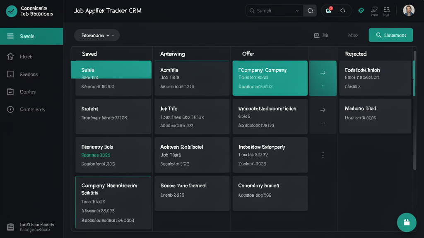Screen dimensions: 424x238
Task: Open the Conendmy offer card at bottom
Action: point(270,193)
